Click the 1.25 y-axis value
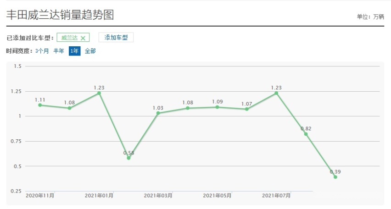This screenshot has height=209, width=391. pos(16,91)
